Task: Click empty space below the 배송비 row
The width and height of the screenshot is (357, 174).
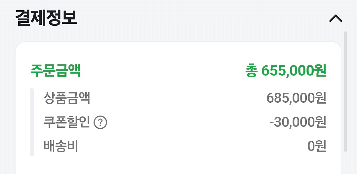Action: point(178,165)
